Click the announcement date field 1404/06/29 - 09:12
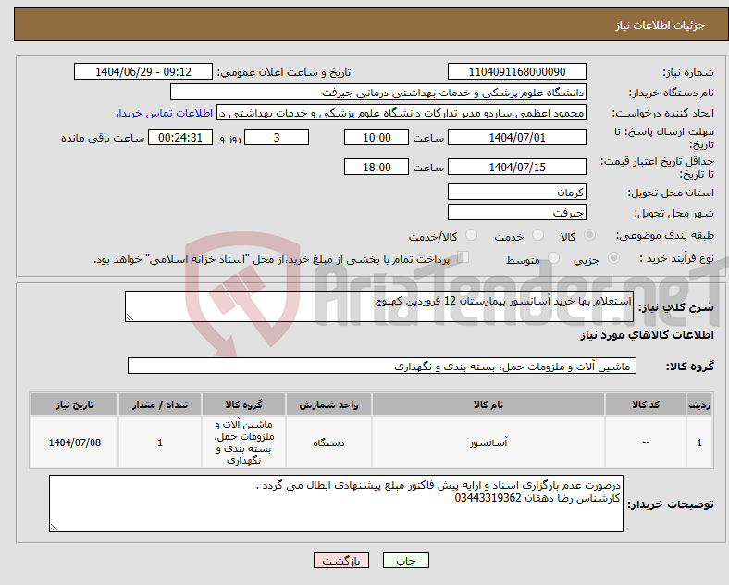This screenshot has width=729, height=585. [143, 71]
